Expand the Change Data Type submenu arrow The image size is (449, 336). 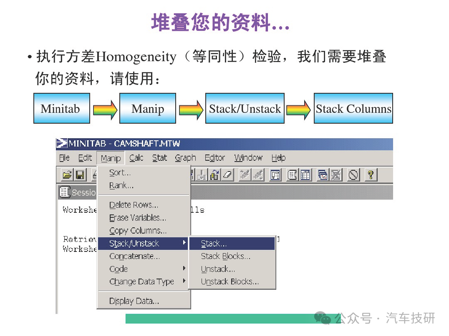[184, 281]
